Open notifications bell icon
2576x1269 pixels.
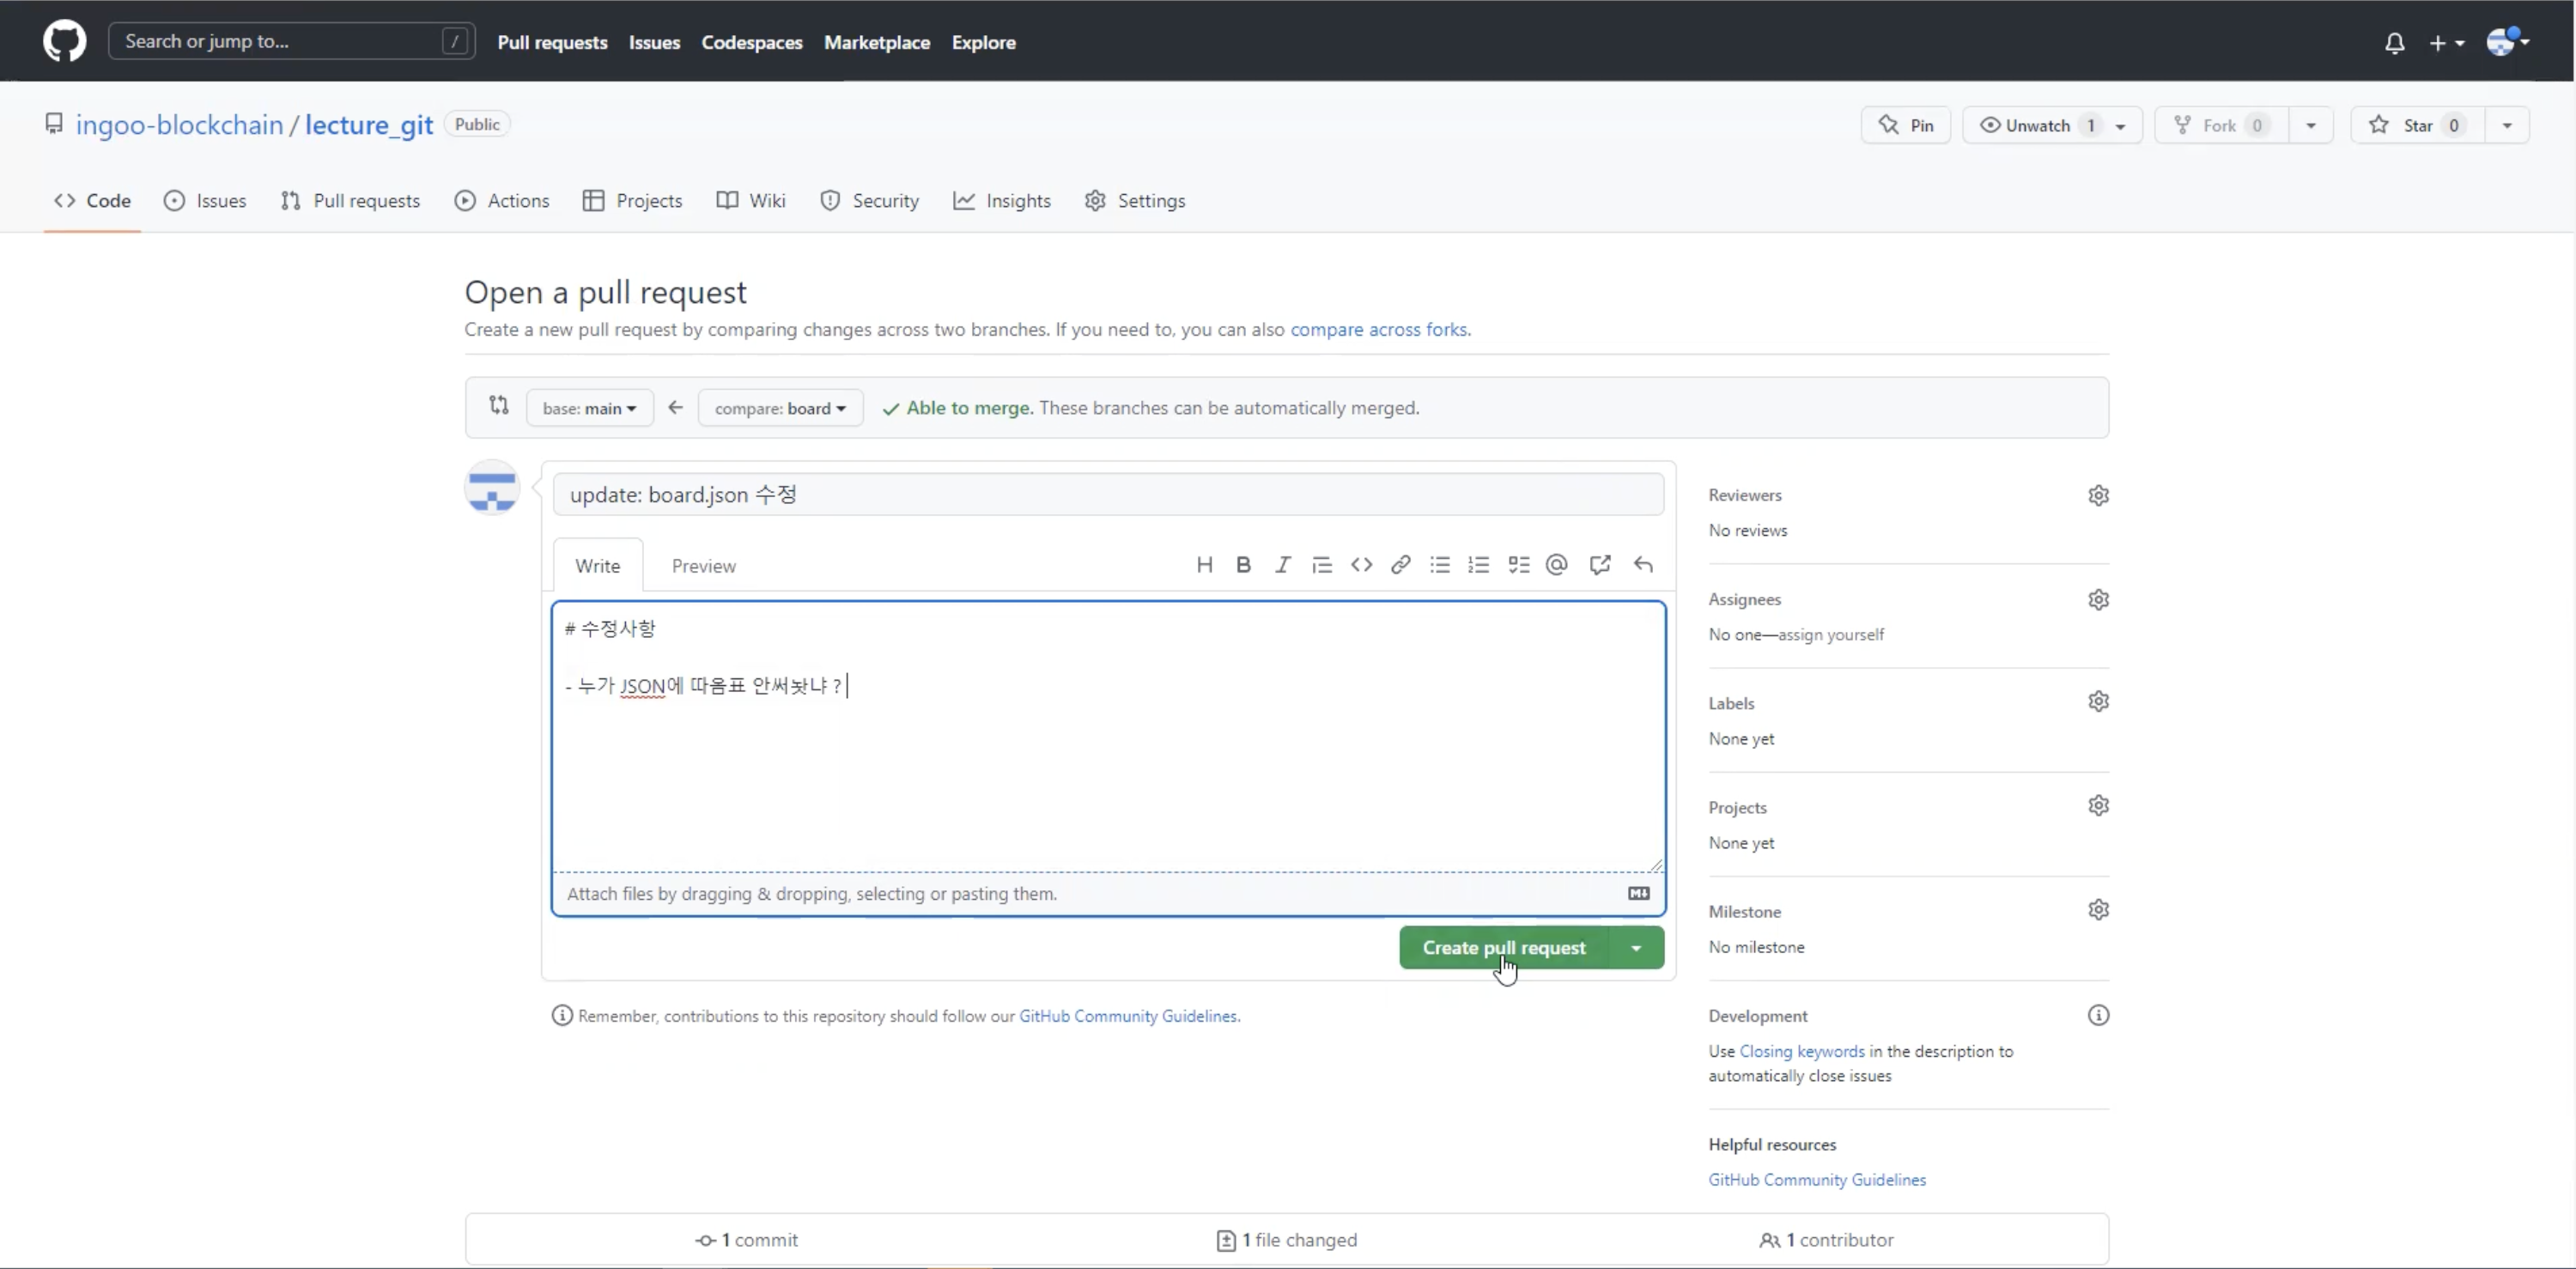click(x=2394, y=43)
